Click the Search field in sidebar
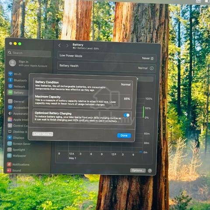The width and height of the screenshot is (210, 210). coord(29,53)
